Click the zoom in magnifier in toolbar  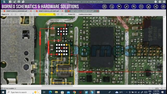tap(30, 14)
